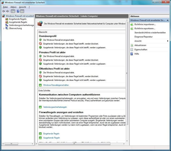Click green arrow icon beside Windows-Firewalleigenschaften

pyautogui.click(x=40, y=85)
